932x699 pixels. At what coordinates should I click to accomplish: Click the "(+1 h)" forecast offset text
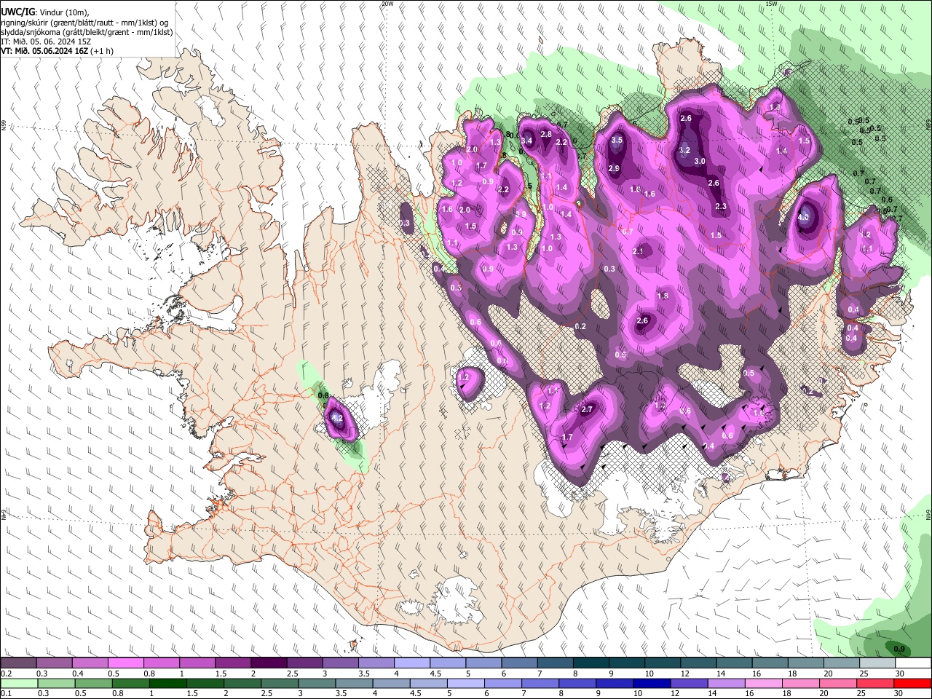pyautogui.click(x=102, y=51)
